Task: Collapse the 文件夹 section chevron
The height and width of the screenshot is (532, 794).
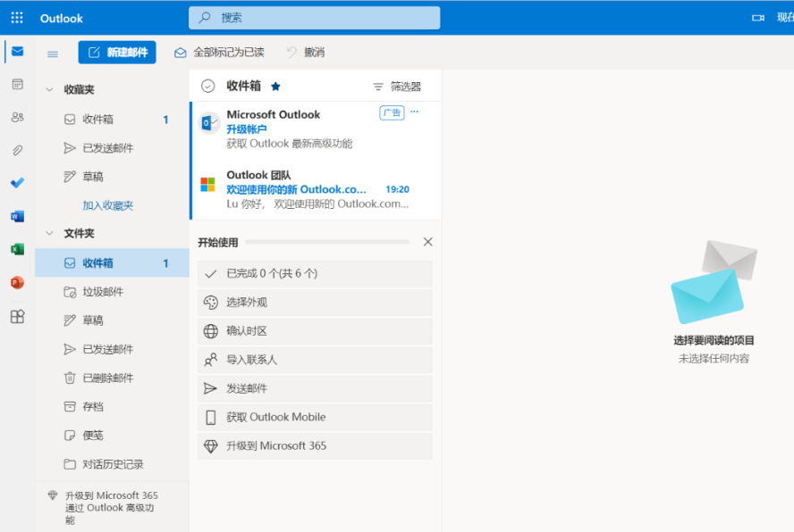Action: click(49, 234)
